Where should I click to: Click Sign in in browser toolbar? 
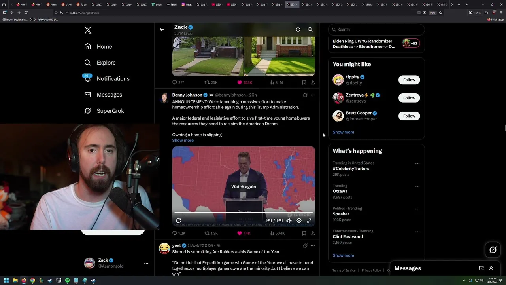[475, 13]
